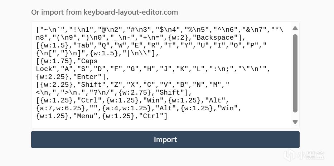Click the opening bracket at the text start
The height and width of the screenshot is (166, 334).
38,30
